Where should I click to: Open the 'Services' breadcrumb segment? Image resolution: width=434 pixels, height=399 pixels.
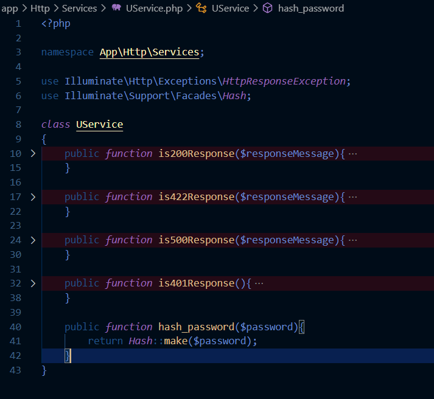[x=80, y=9]
